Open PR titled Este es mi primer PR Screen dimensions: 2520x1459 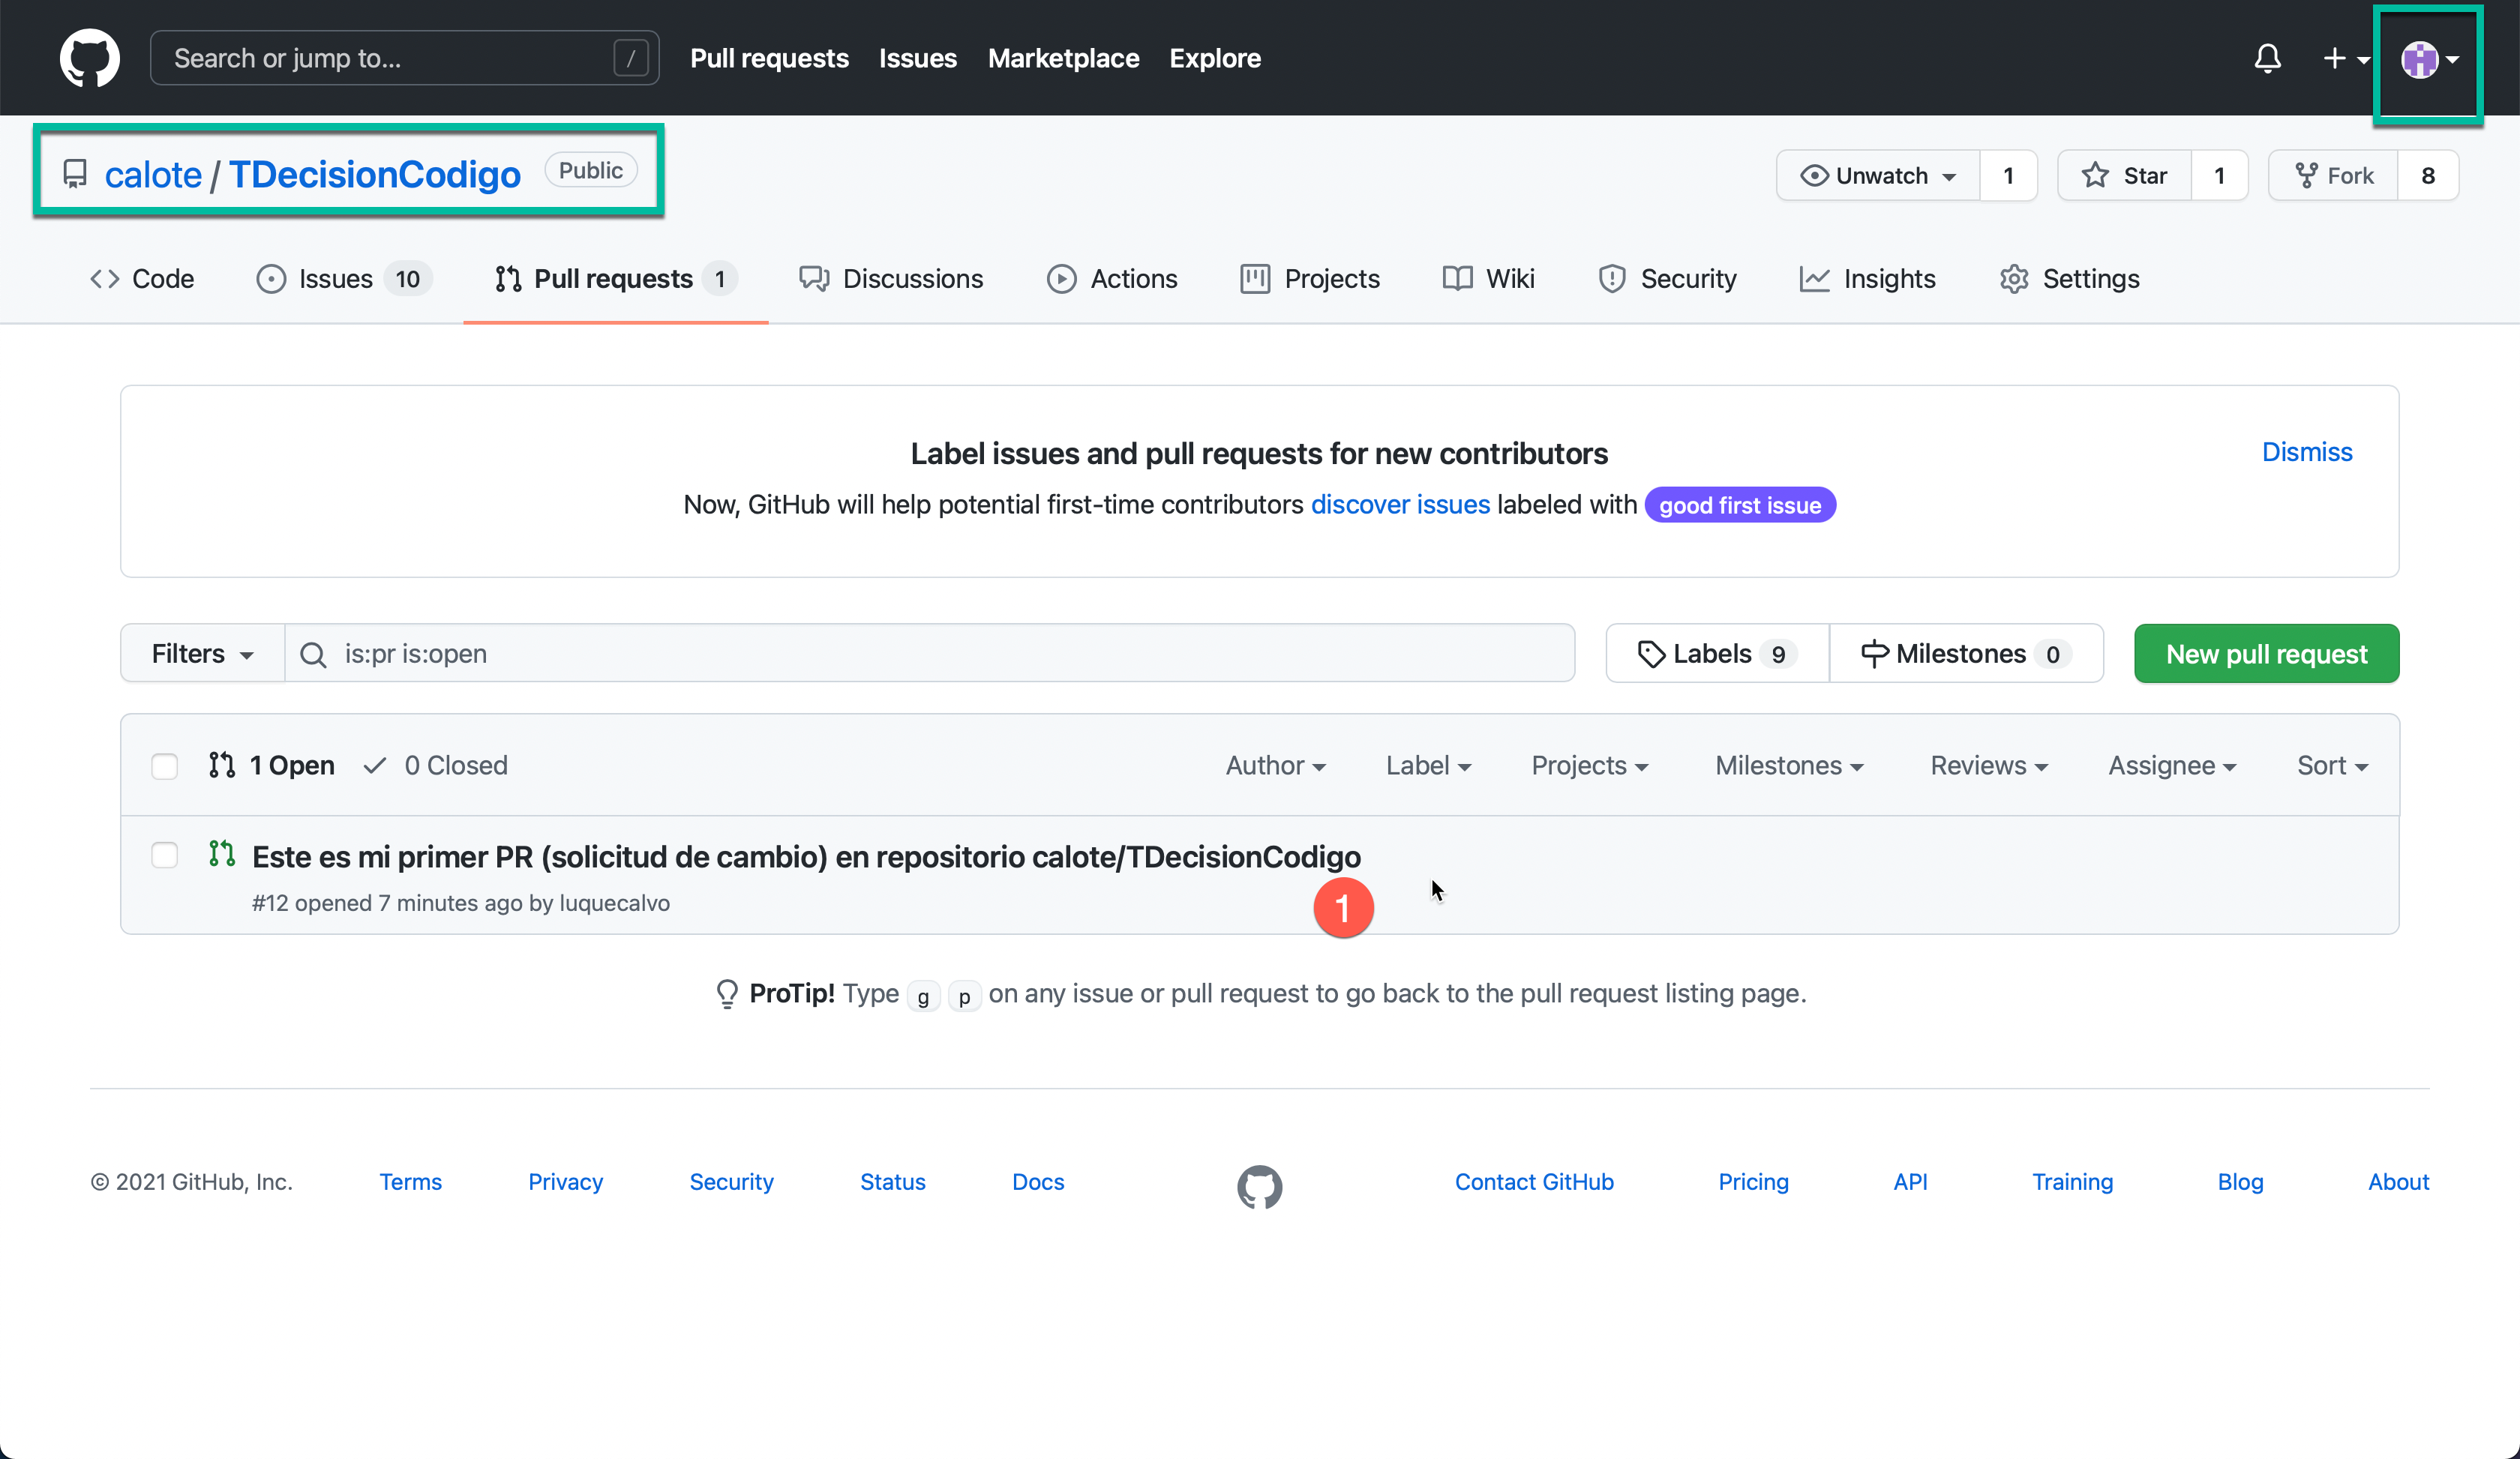(x=806, y=856)
